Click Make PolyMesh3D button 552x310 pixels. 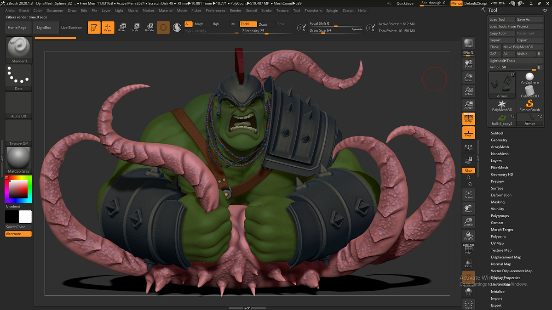(522, 47)
